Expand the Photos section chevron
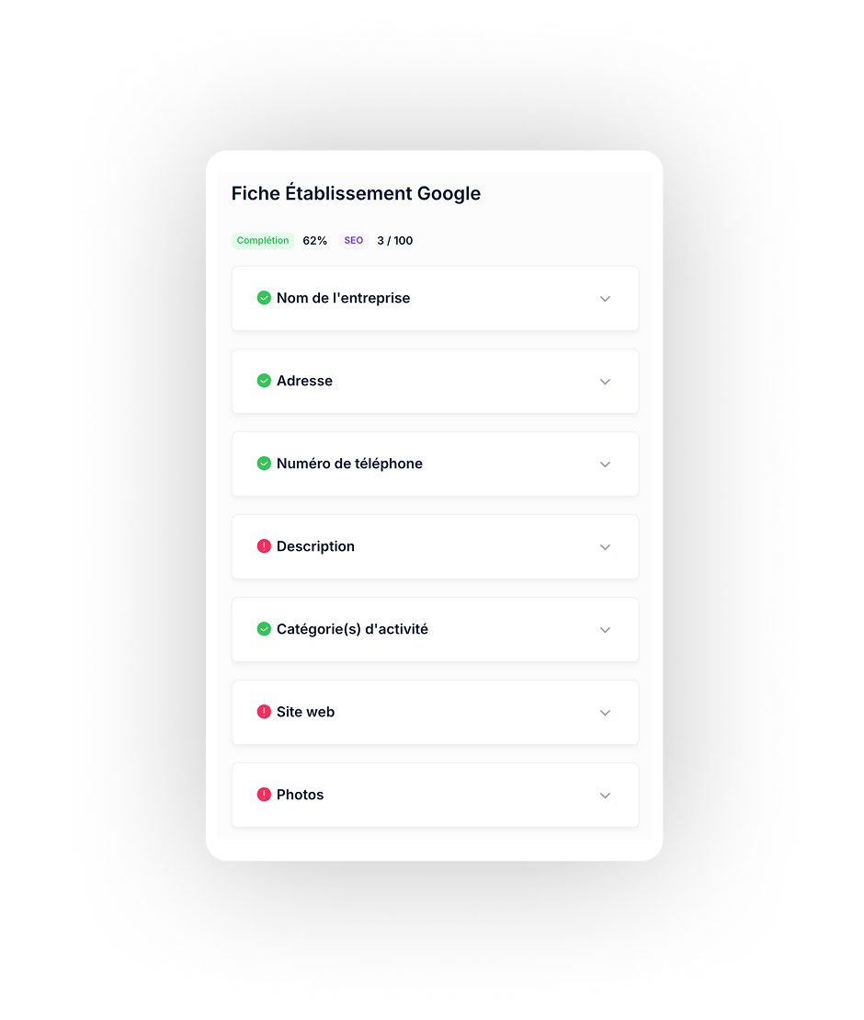This screenshot has width=864, height=1020. pyautogui.click(x=605, y=796)
